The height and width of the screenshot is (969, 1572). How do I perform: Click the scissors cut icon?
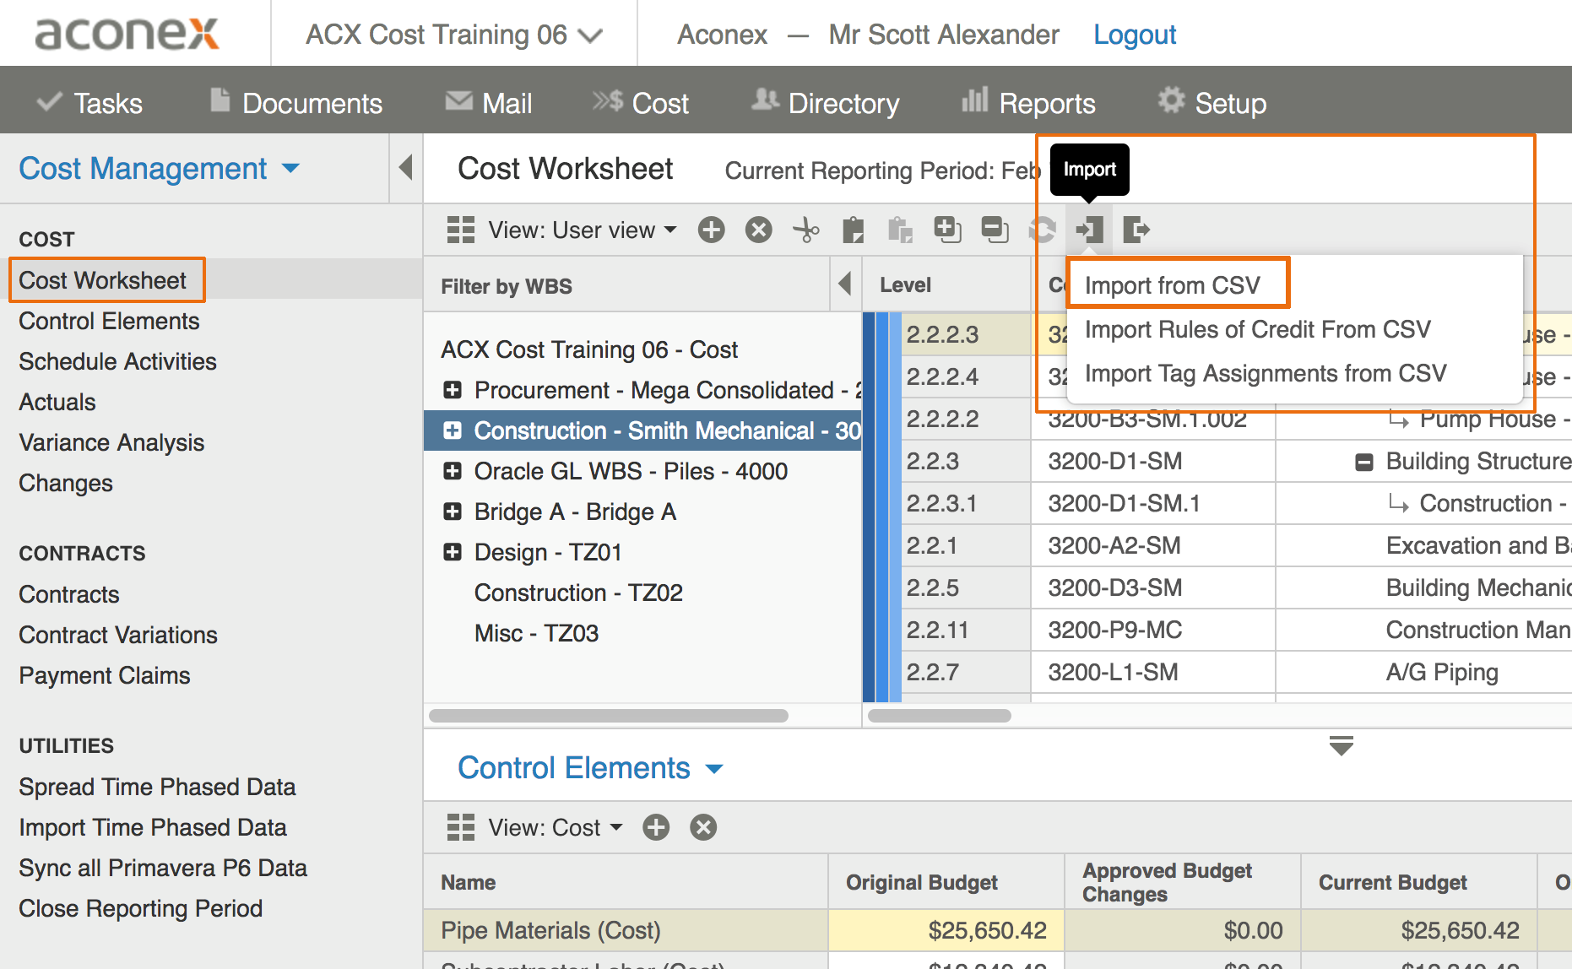pyautogui.click(x=806, y=230)
